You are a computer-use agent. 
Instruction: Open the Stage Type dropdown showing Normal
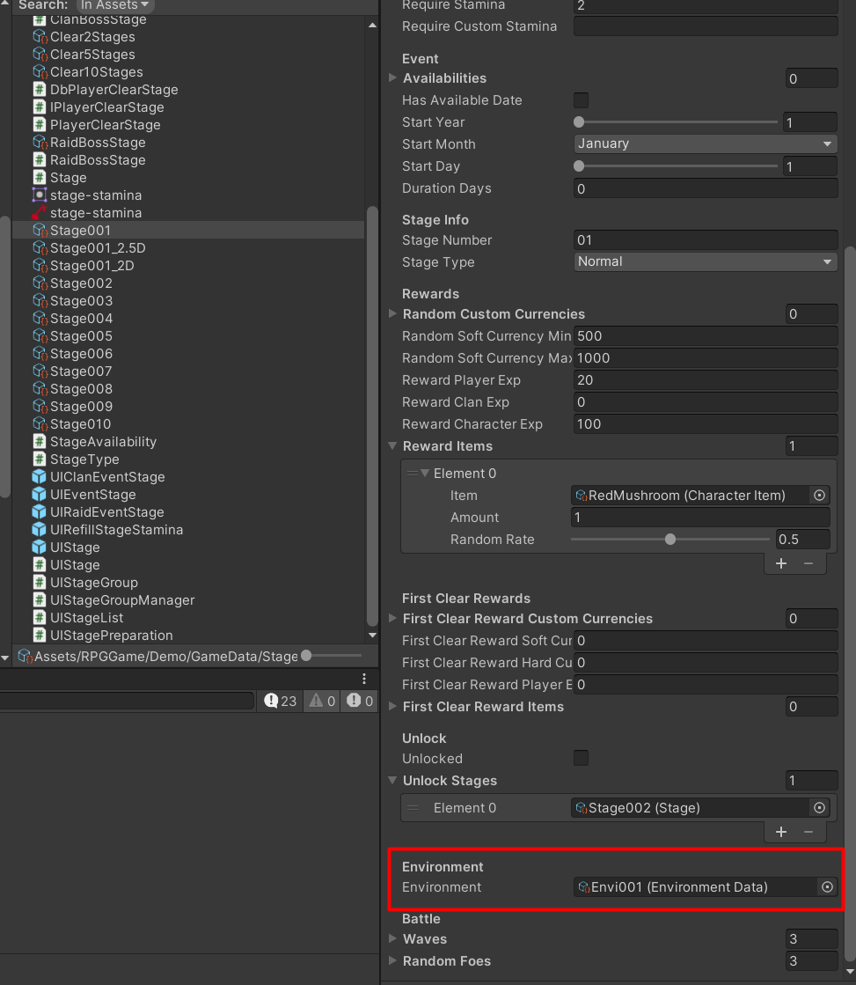705,261
